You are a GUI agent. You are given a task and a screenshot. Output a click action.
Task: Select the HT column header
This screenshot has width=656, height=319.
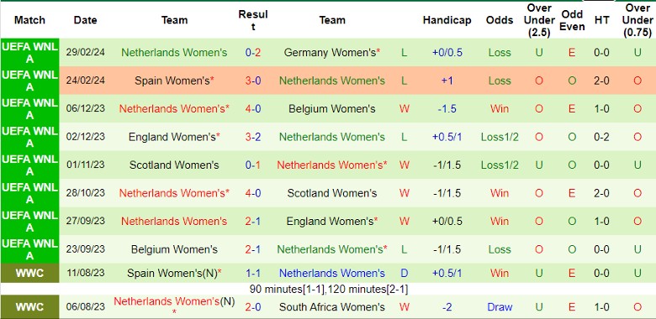click(x=601, y=20)
